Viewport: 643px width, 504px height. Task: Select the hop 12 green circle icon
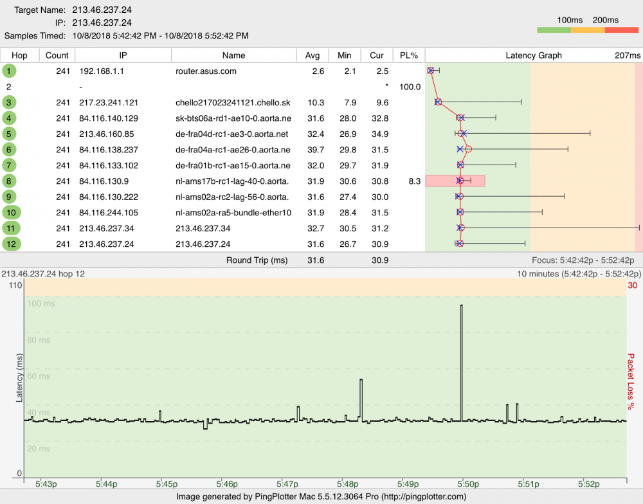pos(11,244)
